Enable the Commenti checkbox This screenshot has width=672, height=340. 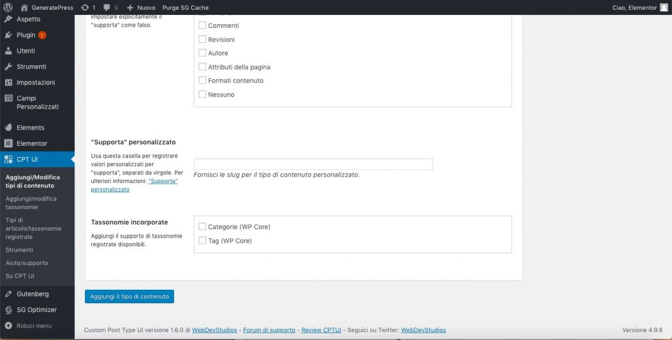coord(202,25)
